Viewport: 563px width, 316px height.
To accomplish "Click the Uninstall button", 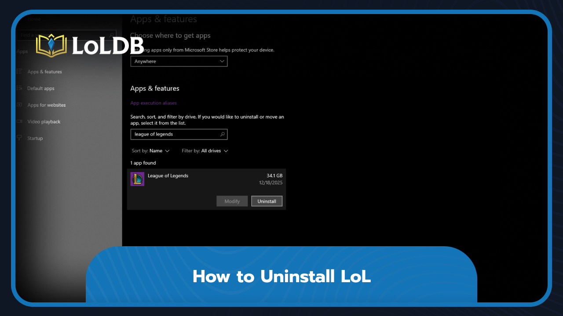I will pos(267,201).
